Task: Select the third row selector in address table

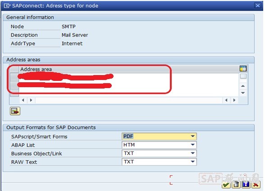Action: [14, 93]
